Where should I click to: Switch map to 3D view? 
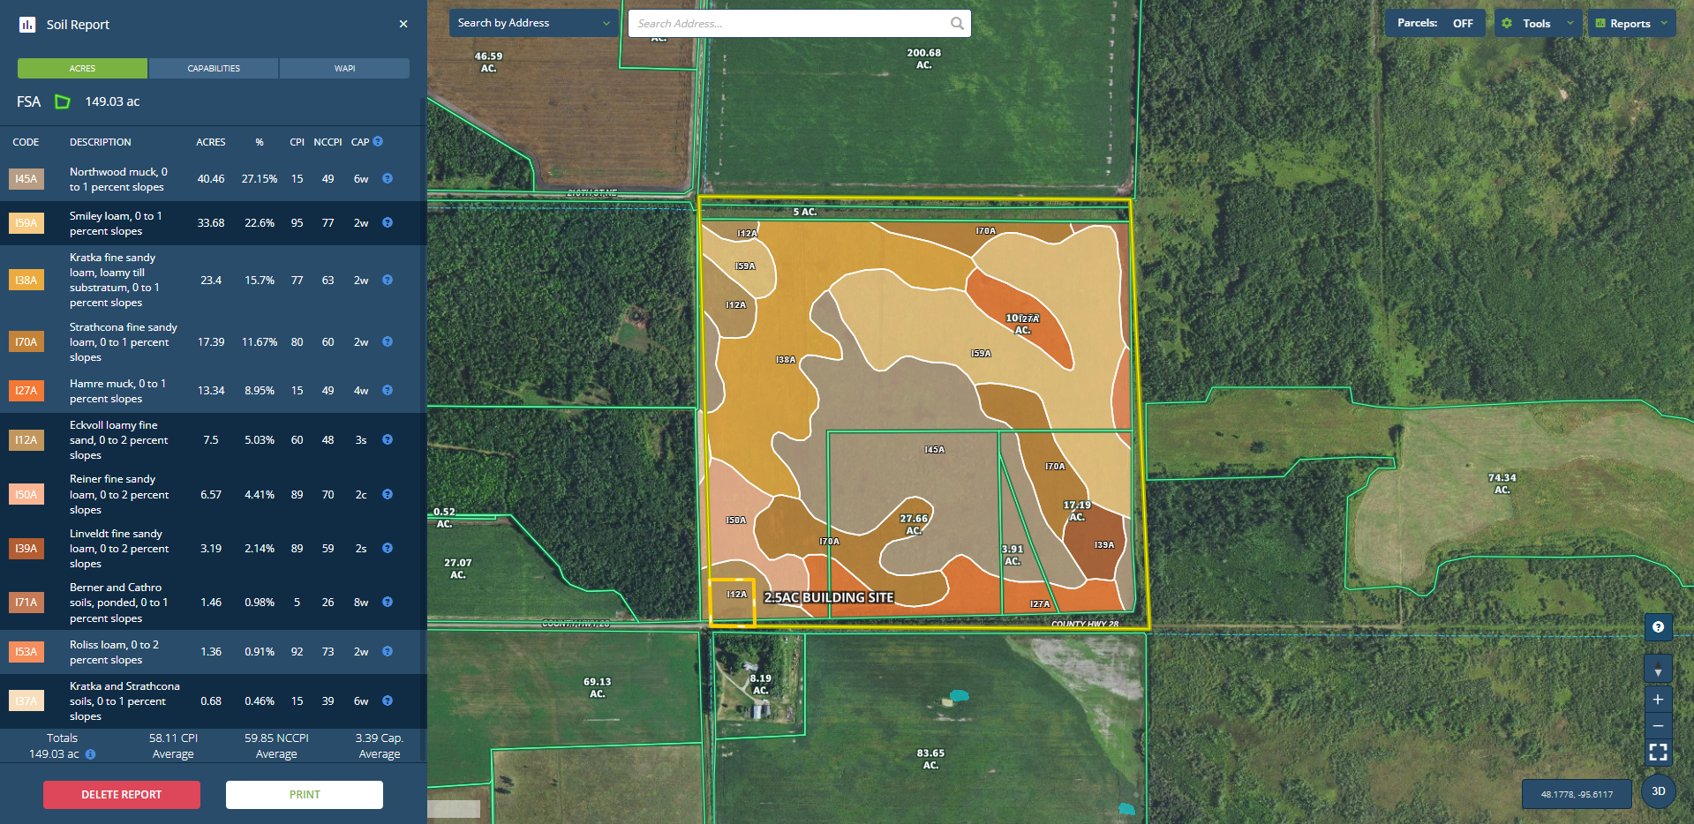pyautogui.click(x=1658, y=791)
